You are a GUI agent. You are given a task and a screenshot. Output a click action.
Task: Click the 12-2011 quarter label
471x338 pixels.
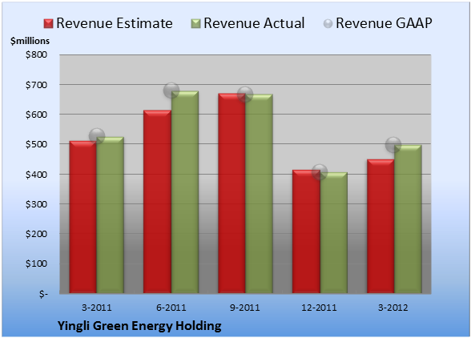tap(320, 308)
